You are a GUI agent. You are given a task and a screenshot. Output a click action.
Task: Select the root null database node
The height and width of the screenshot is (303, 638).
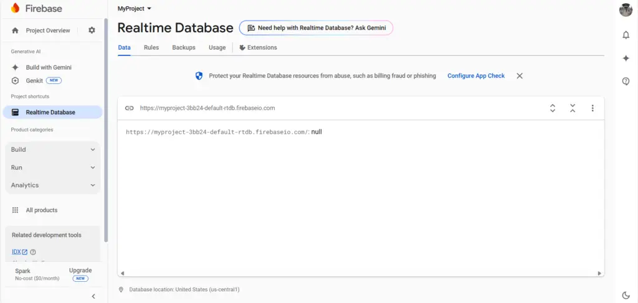tap(224, 132)
